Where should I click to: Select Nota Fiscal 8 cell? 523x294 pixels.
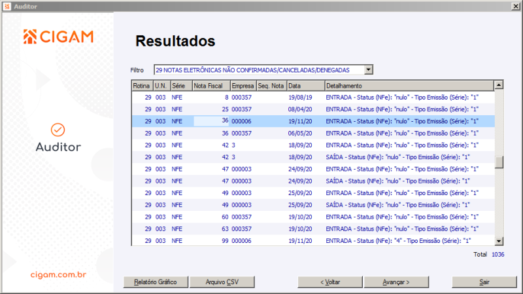point(211,97)
